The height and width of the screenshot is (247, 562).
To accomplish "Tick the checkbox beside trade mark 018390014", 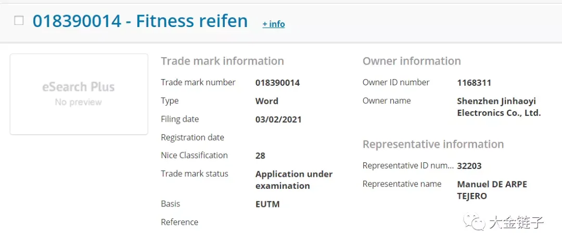I will point(19,21).
